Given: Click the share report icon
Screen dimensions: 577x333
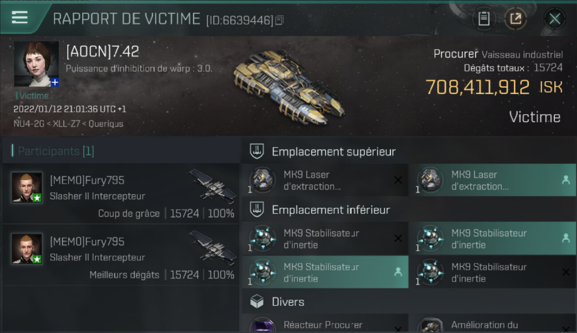Looking at the screenshot, I should 515,19.
